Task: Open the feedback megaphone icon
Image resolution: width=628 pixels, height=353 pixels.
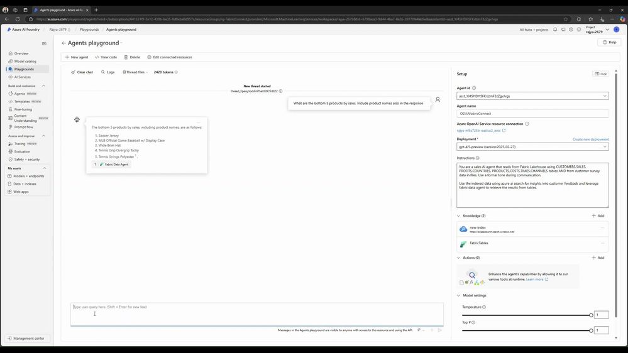Action: [563, 30]
